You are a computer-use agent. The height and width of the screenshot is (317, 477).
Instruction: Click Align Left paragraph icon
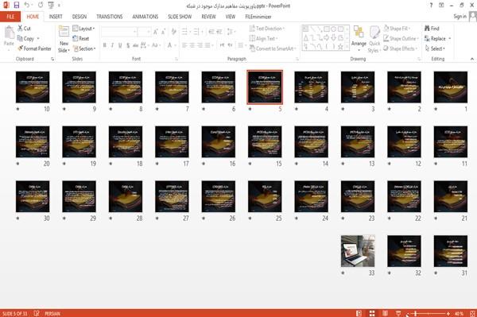point(184,45)
